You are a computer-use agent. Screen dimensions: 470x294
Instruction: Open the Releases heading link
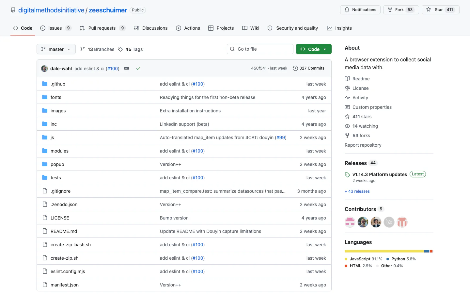click(361, 163)
